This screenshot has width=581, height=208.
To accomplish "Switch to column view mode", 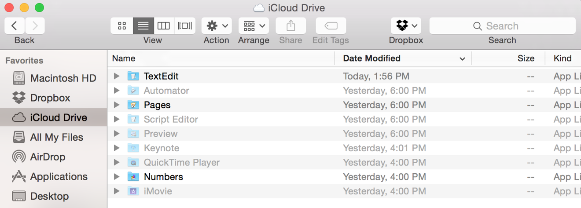I will point(164,26).
